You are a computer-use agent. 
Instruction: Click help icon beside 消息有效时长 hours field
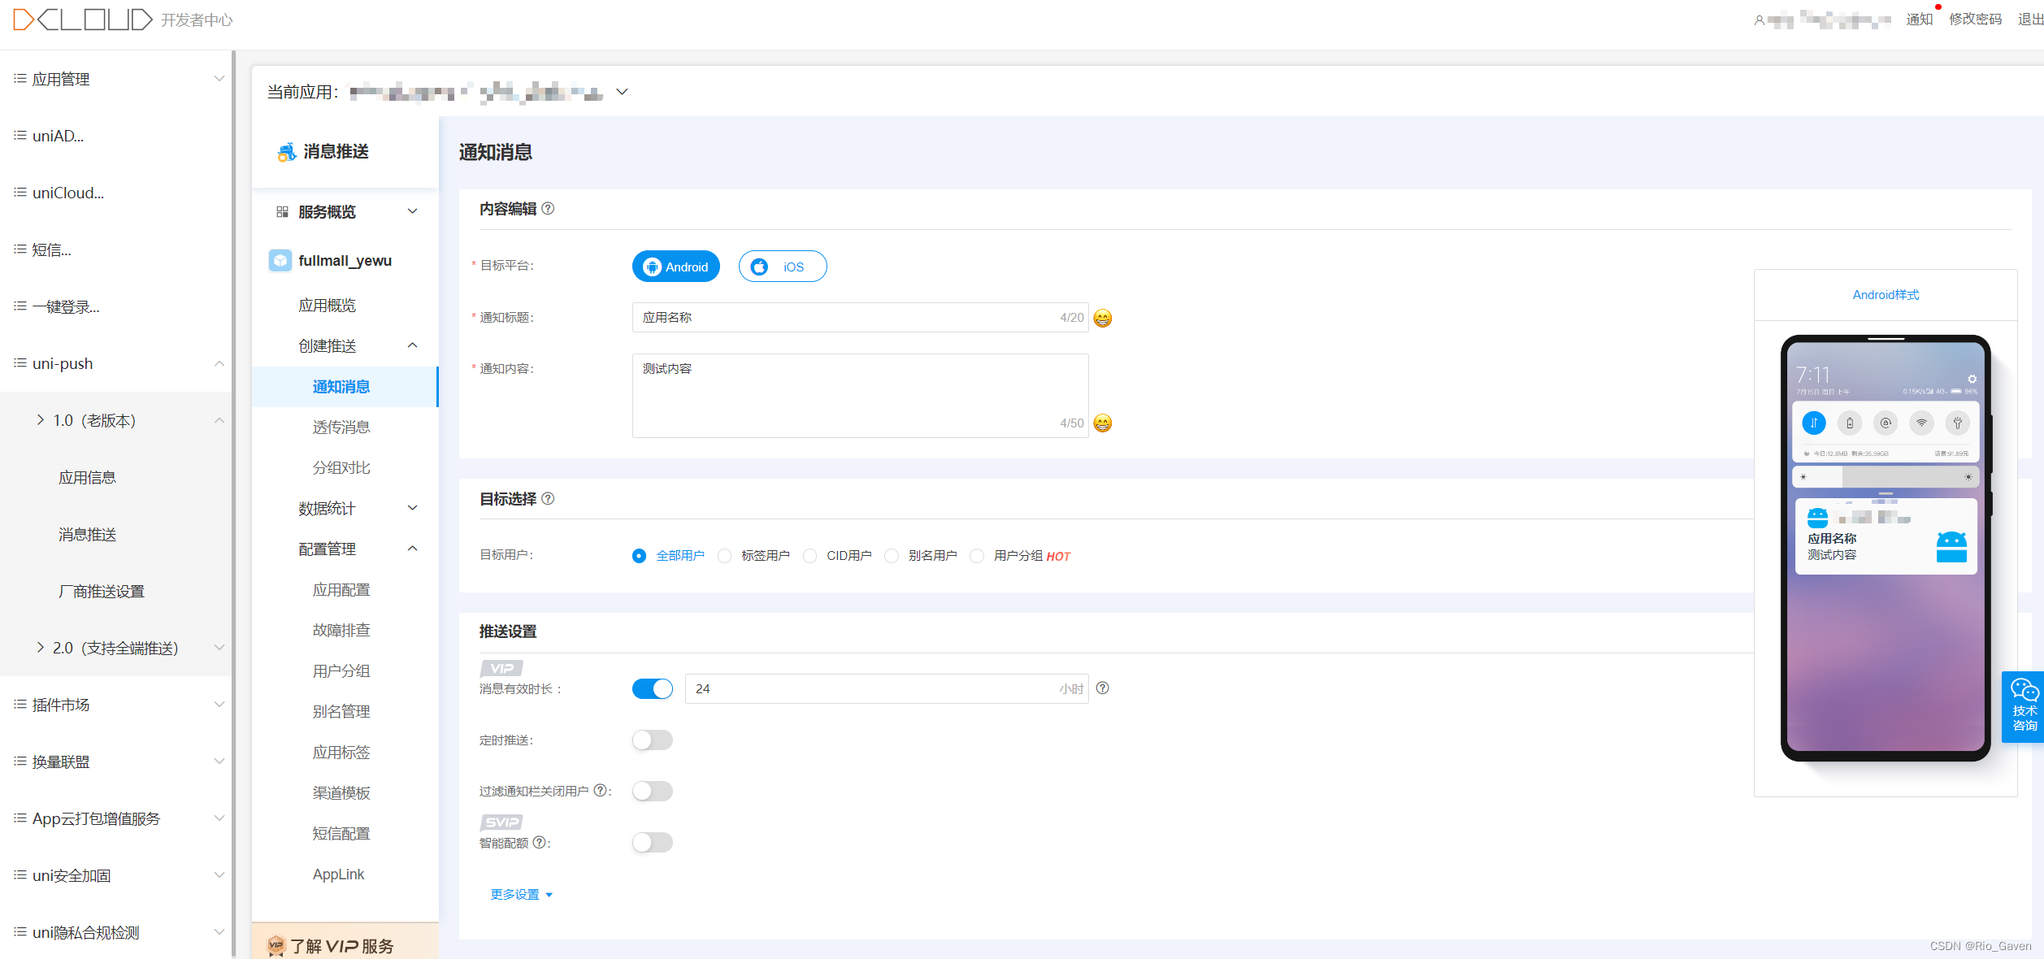point(1102,688)
